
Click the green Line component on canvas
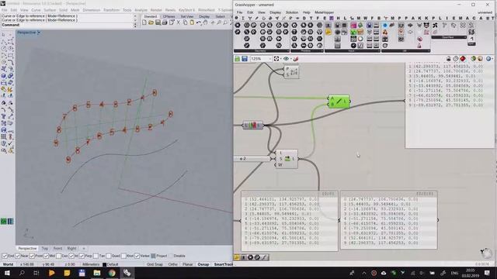339,102
